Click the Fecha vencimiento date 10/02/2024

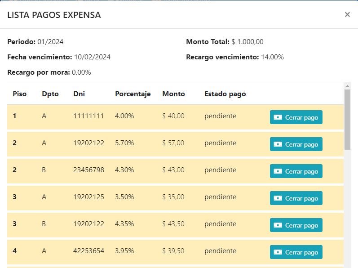92,57
